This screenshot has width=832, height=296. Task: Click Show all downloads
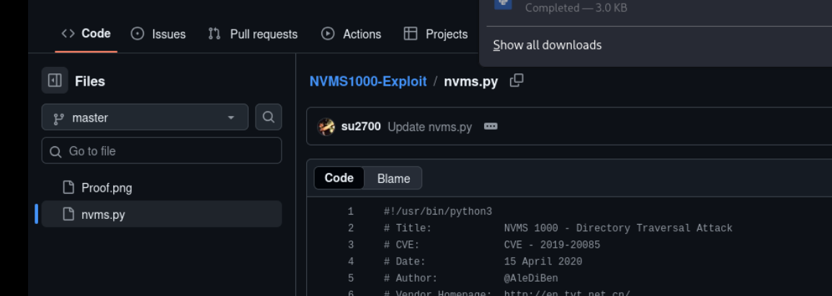(547, 45)
